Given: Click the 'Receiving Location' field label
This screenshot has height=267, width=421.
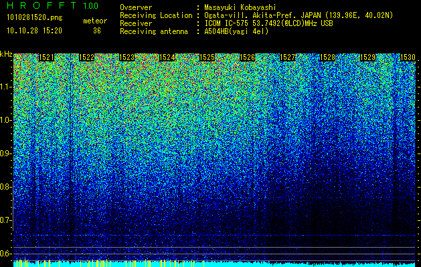Looking at the screenshot, I should pyautogui.click(x=156, y=15).
